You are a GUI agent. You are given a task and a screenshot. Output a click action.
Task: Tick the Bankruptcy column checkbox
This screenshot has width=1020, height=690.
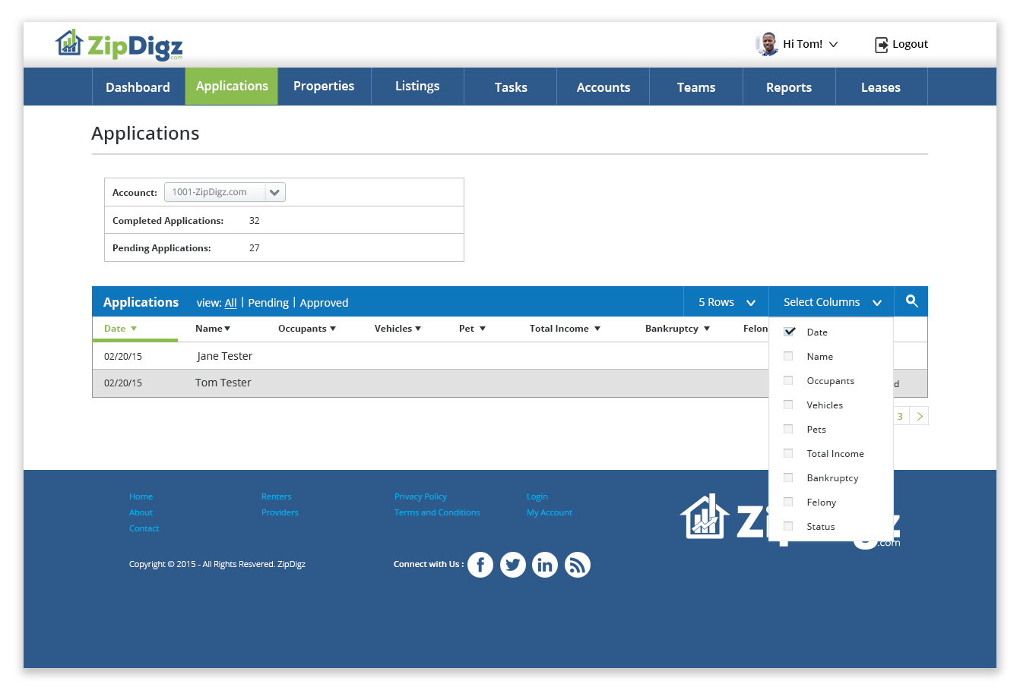(788, 477)
